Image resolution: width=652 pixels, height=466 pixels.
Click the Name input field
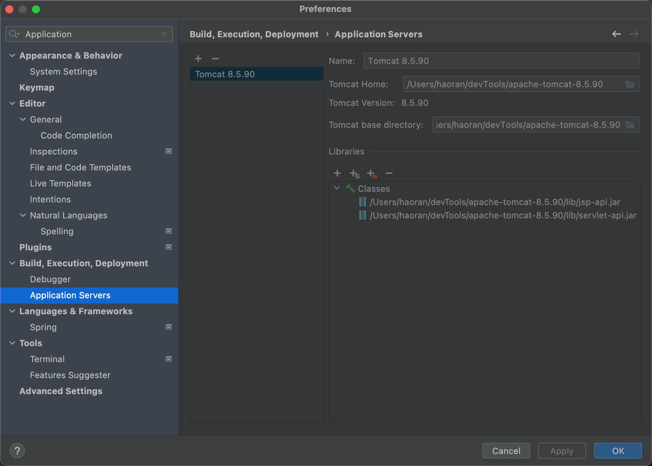click(501, 61)
